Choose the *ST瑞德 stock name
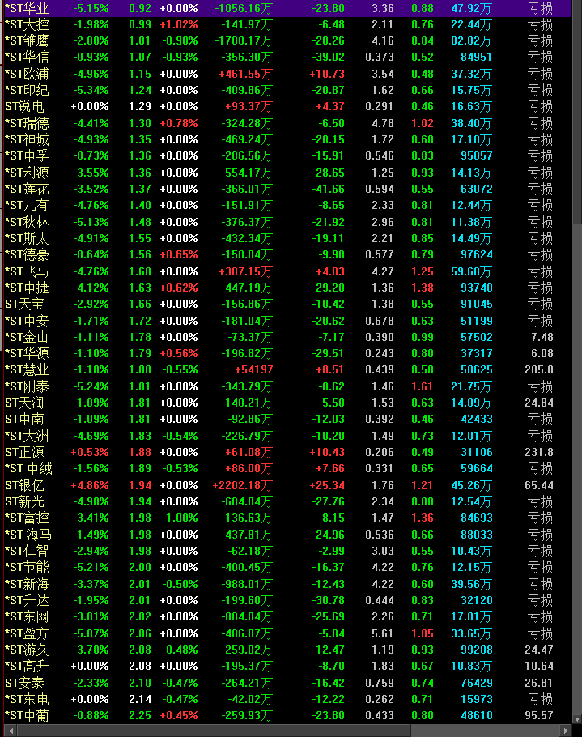Screen dimensions: 582x737 pos(26,123)
